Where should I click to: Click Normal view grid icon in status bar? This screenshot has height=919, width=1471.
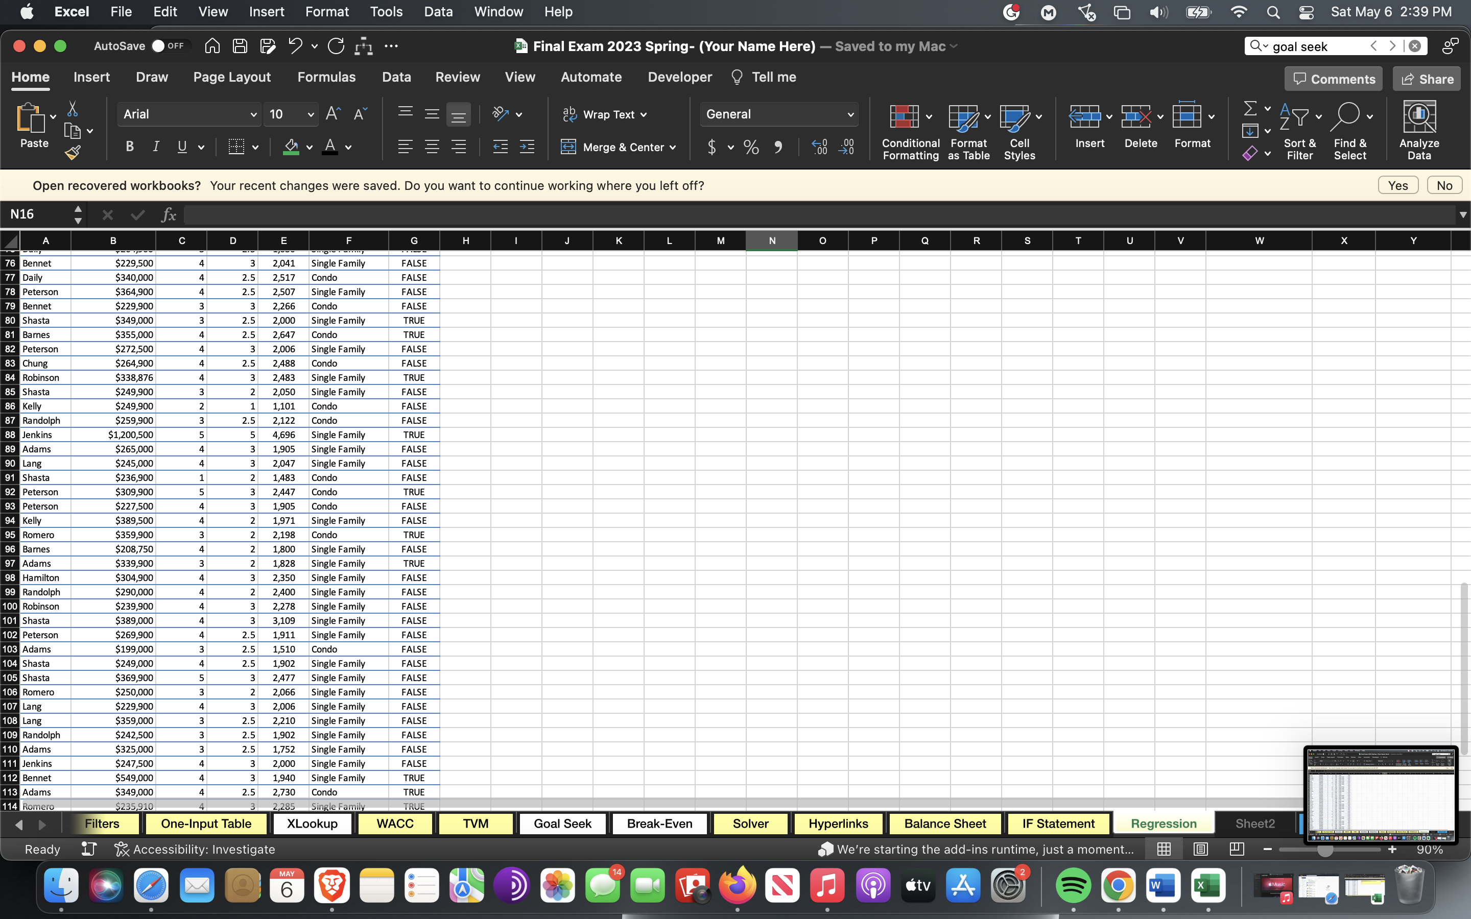[1164, 849]
